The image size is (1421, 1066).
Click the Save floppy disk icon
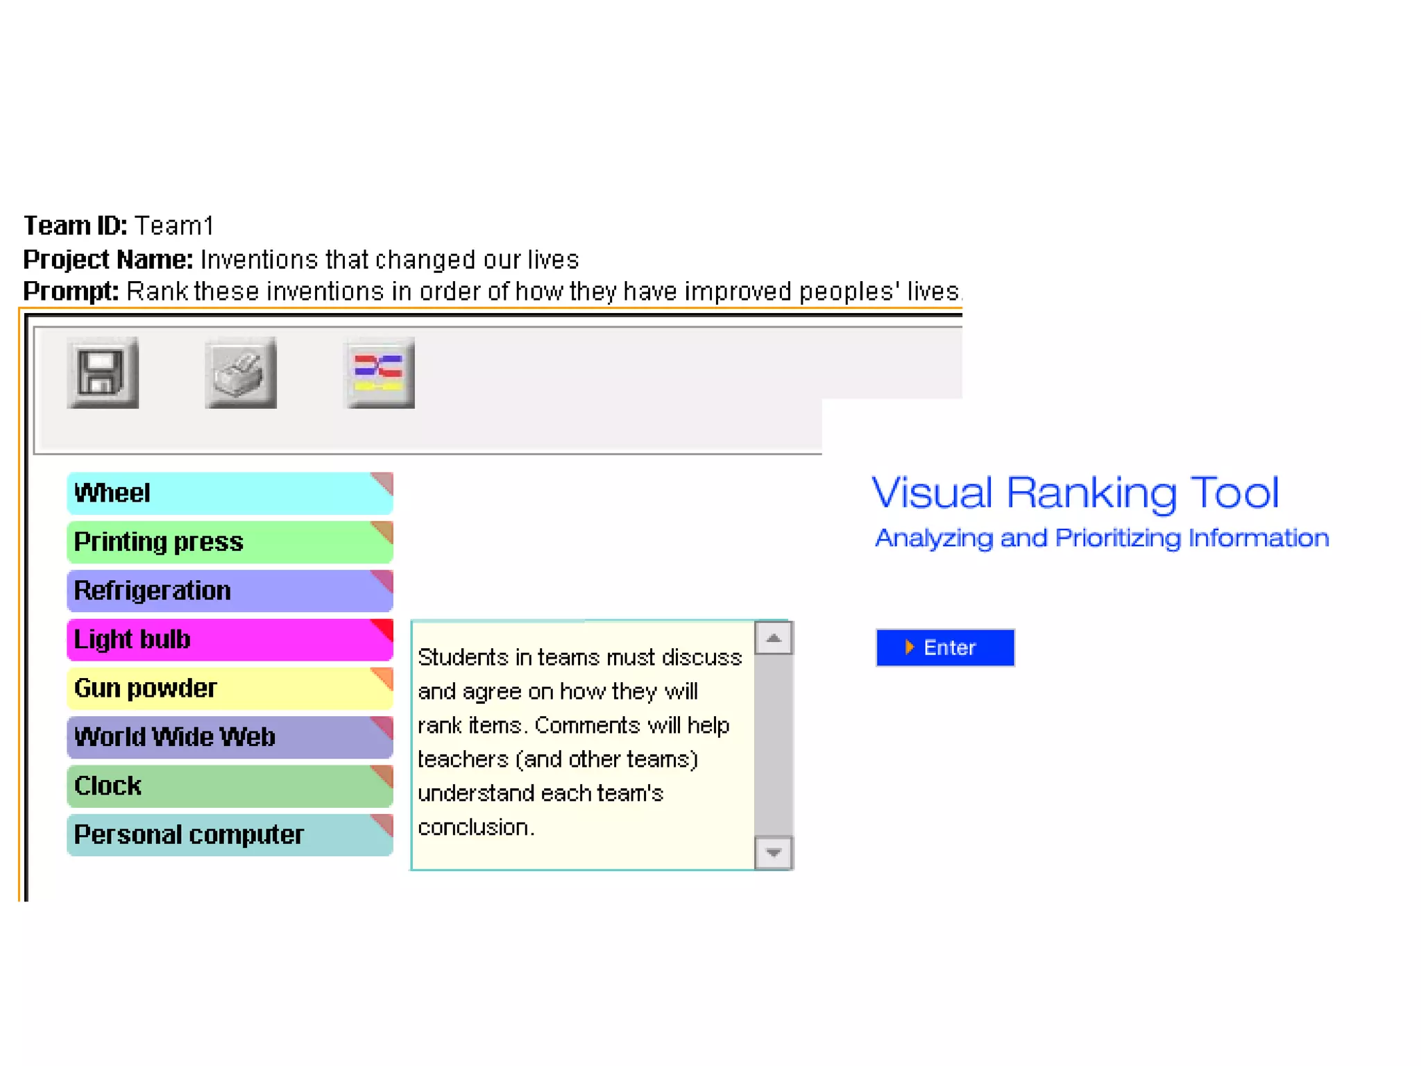pyautogui.click(x=103, y=373)
